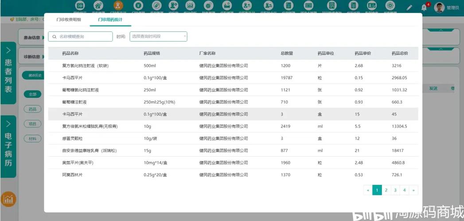Screen dimensions: 464x221
Task: Click the administrator avatar picture
Action: (x=439, y=7)
